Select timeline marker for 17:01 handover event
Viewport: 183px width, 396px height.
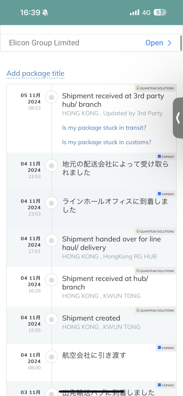(52, 241)
